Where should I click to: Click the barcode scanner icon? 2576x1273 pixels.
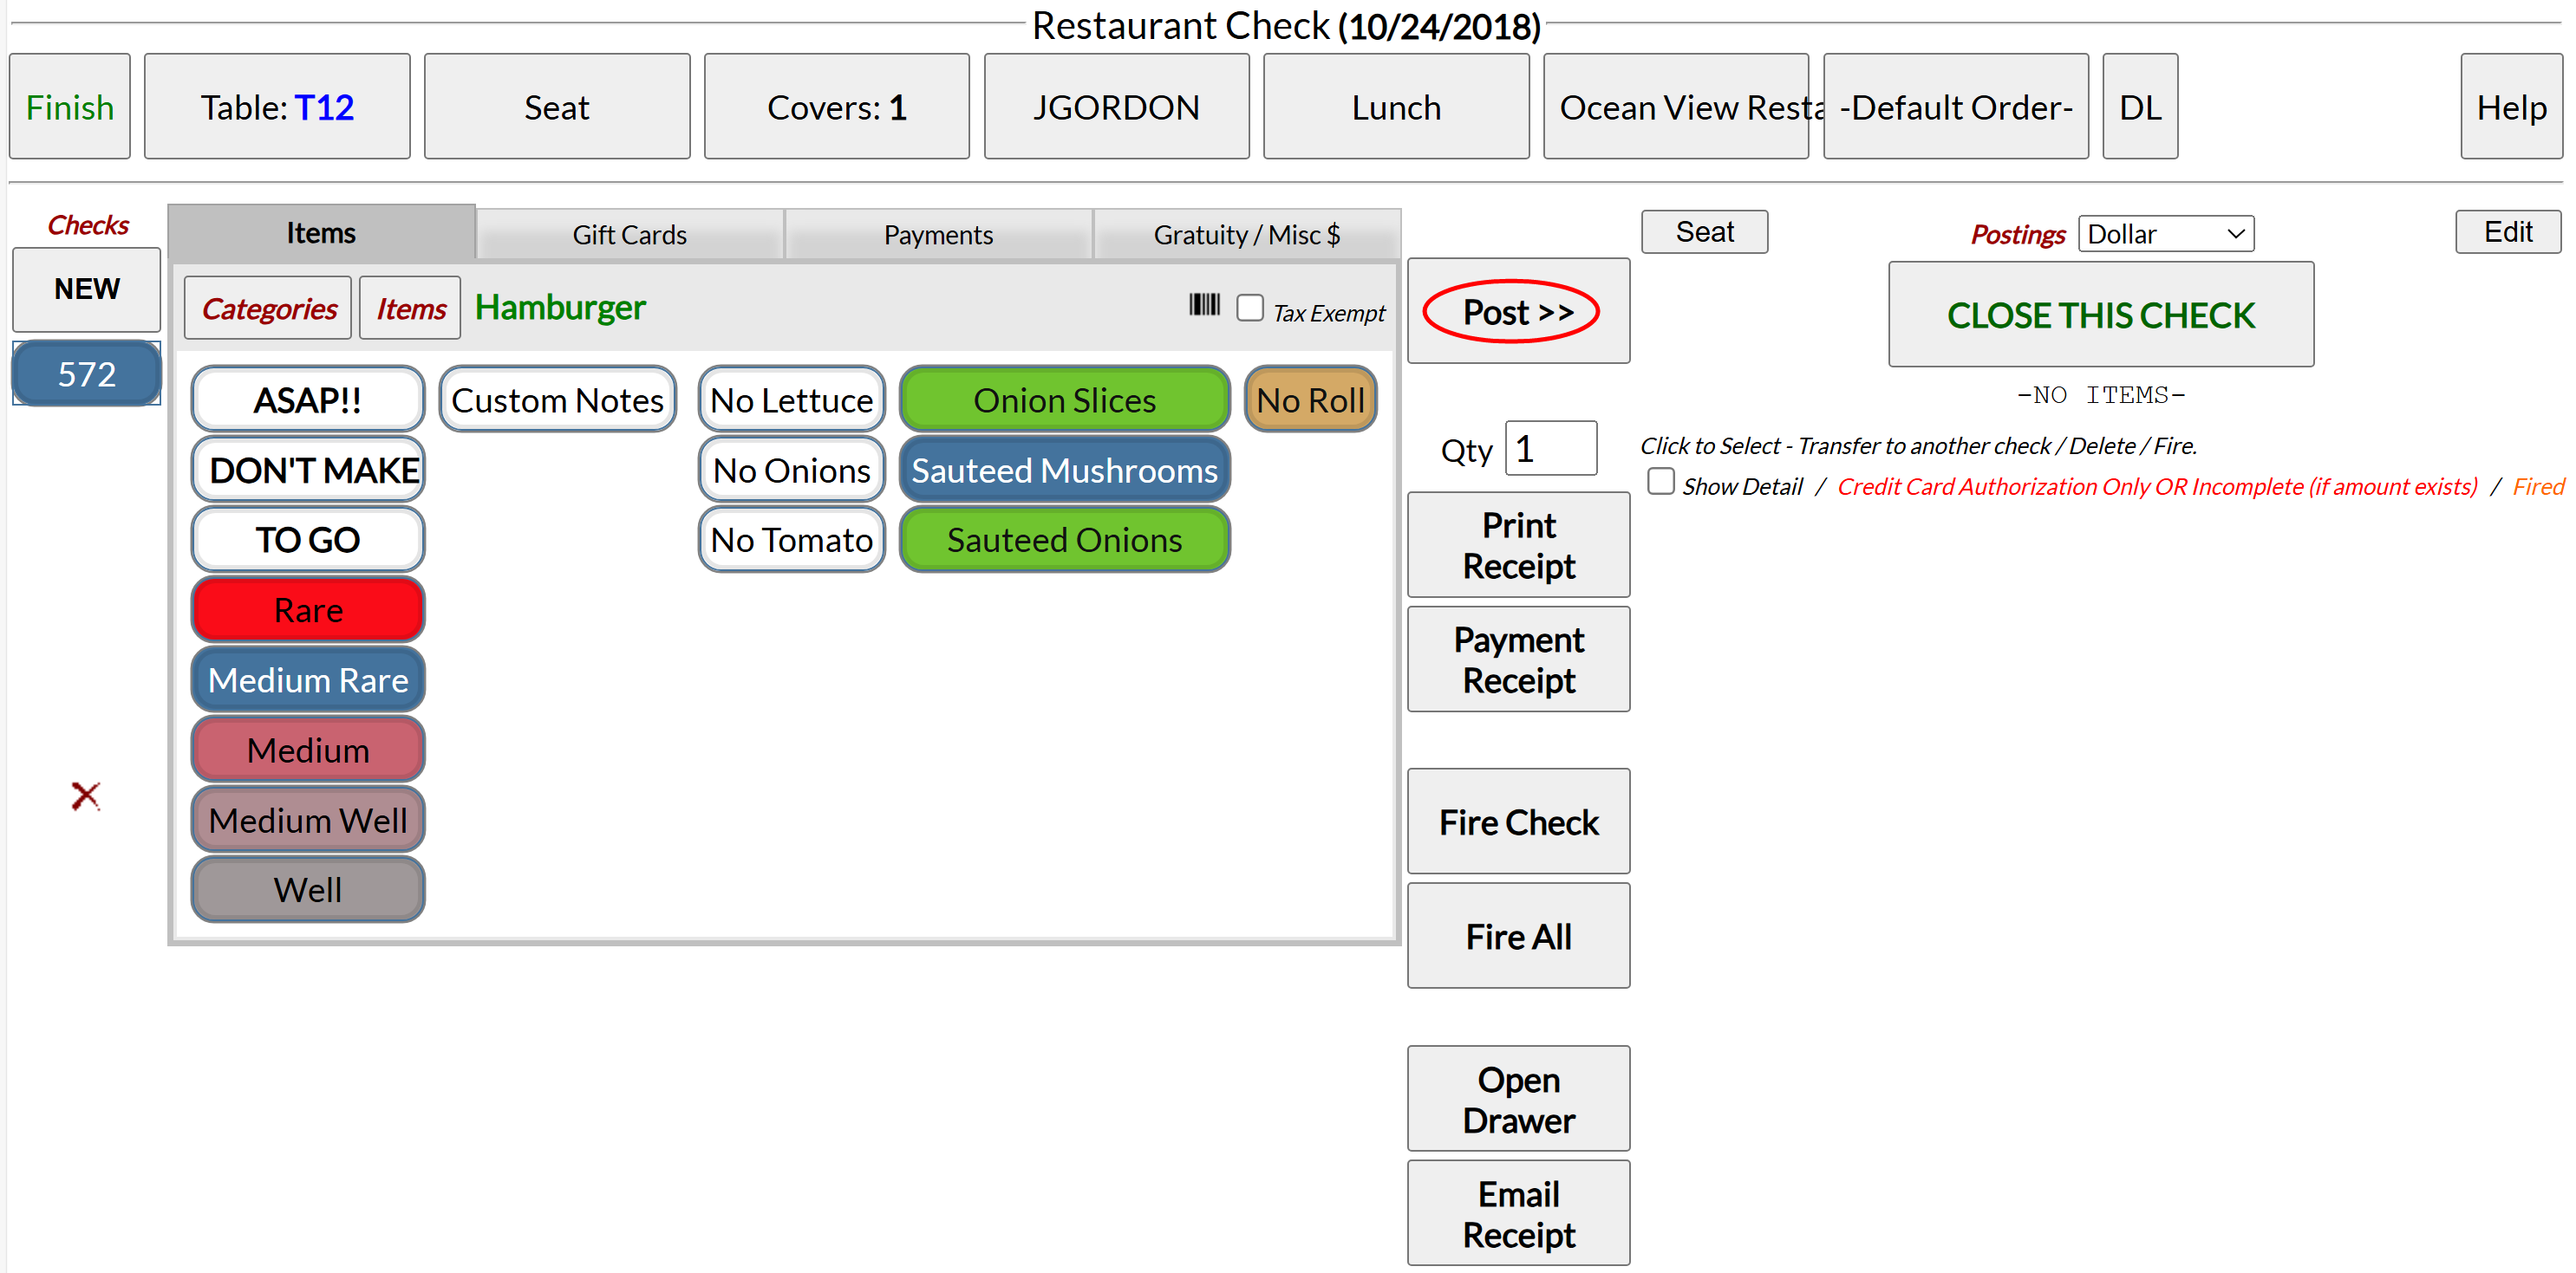pyautogui.click(x=1204, y=305)
